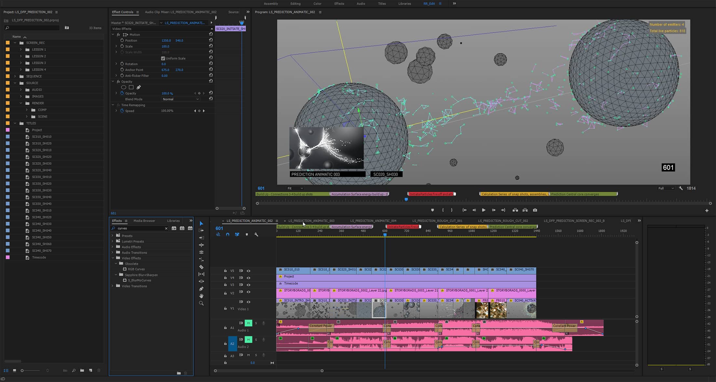Select the LS_PREDICTION_ANIMATIC_003 tab
716x382 pixels.
[311, 221]
